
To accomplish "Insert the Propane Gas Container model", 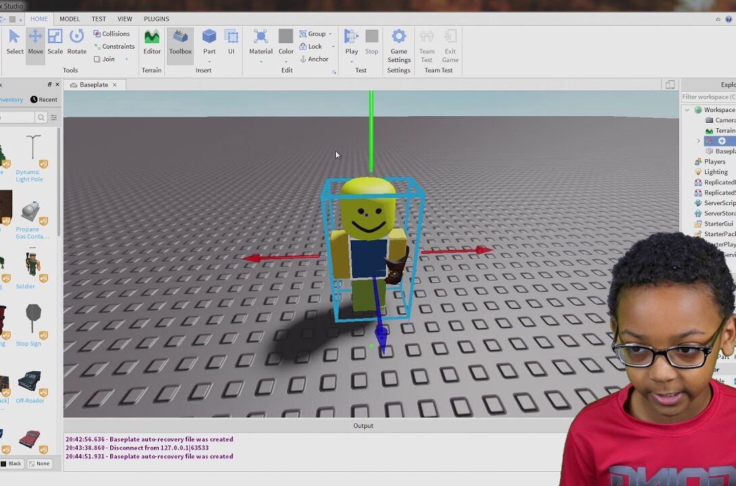I will coord(32,219).
